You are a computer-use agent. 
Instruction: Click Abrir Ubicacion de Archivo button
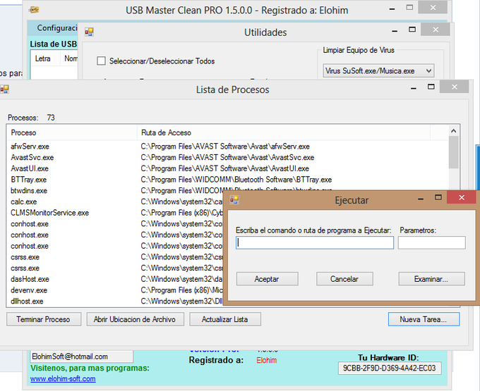135,319
